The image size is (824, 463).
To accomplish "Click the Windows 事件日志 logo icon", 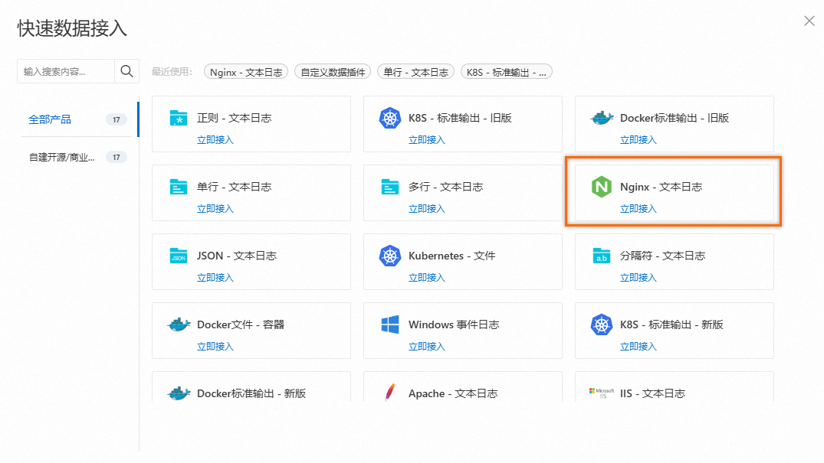I will pos(390,324).
